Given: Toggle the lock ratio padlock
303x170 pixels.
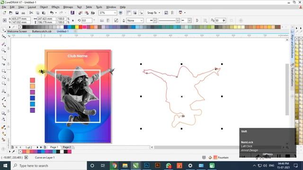Looking at the screenshot, I should pos(73,20).
